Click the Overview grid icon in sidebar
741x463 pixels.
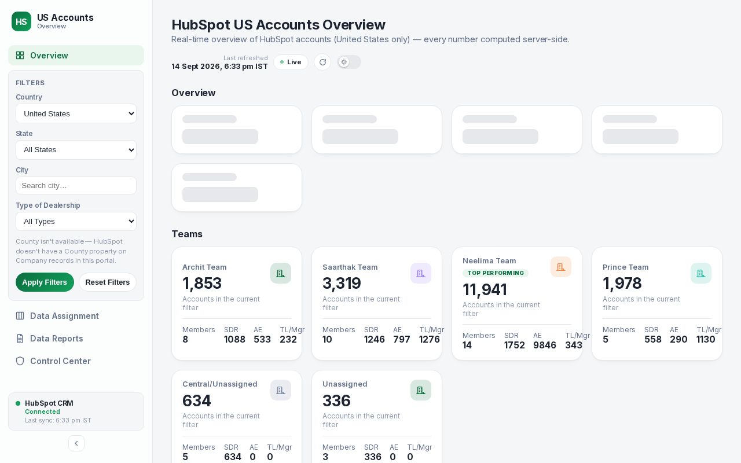20,56
